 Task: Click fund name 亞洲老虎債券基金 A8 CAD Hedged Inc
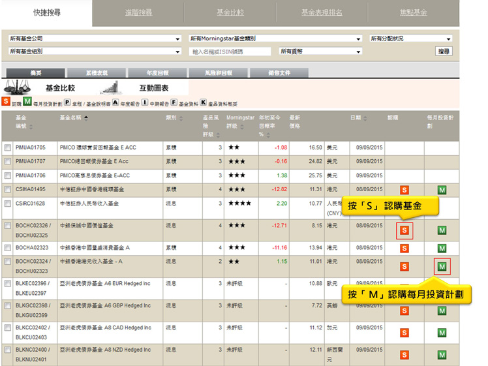(x=106, y=328)
